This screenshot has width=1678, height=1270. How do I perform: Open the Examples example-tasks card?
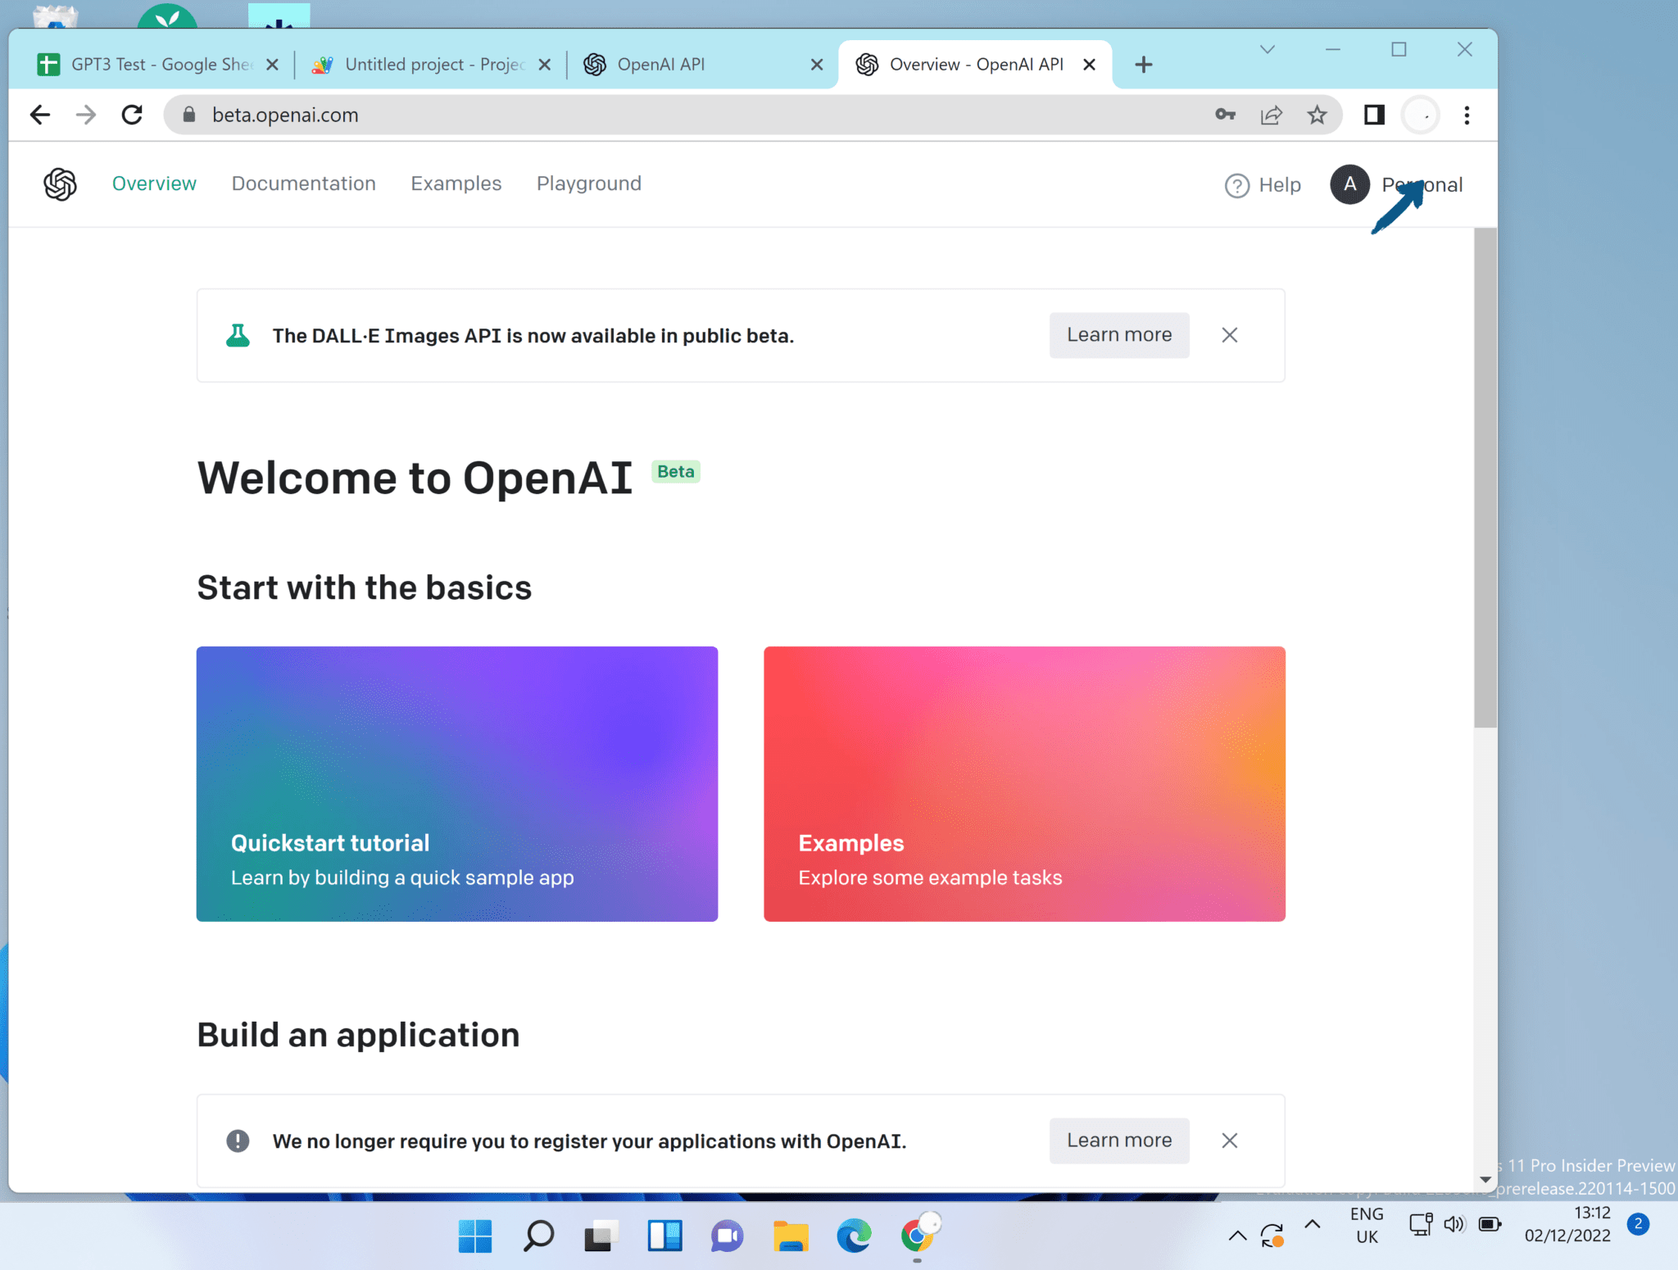pos(1024,783)
